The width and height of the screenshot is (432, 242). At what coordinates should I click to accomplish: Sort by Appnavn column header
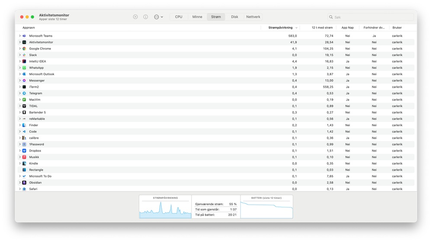point(29,28)
